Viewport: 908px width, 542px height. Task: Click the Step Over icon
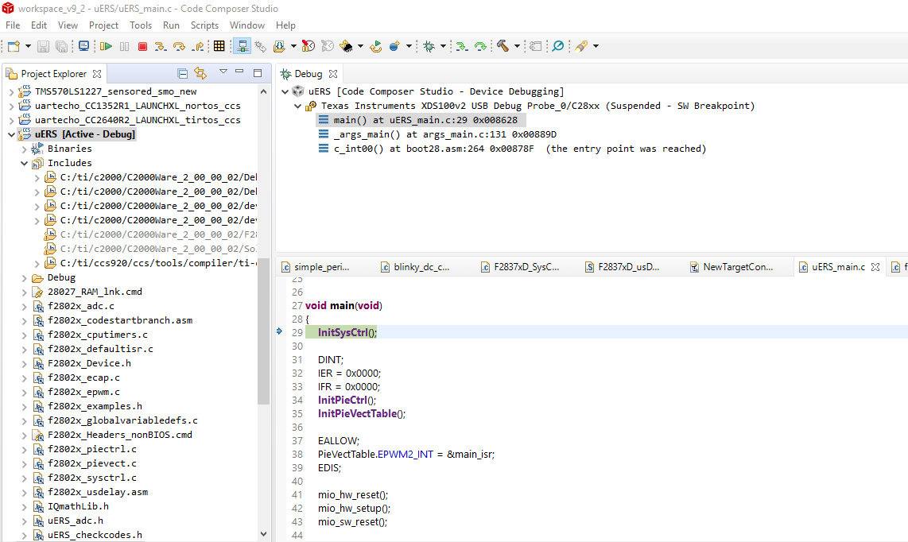(179, 47)
